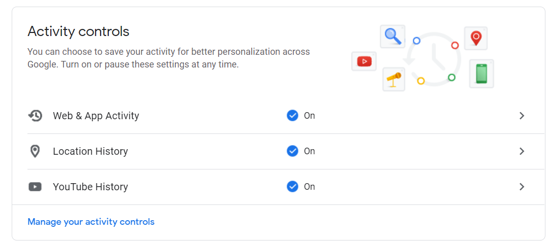Toggle the YouTube History On checkmark
This screenshot has width=550, height=241.
click(292, 187)
